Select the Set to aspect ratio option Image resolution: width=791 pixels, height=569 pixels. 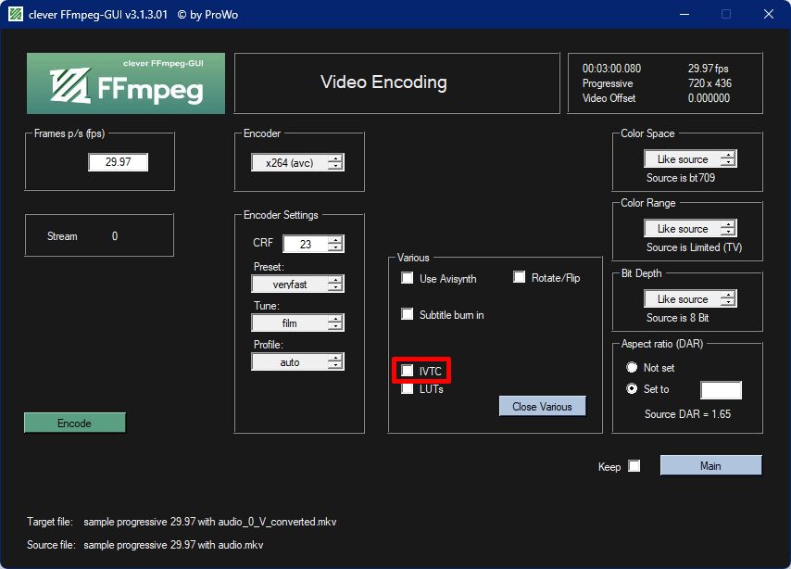pos(632,389)
